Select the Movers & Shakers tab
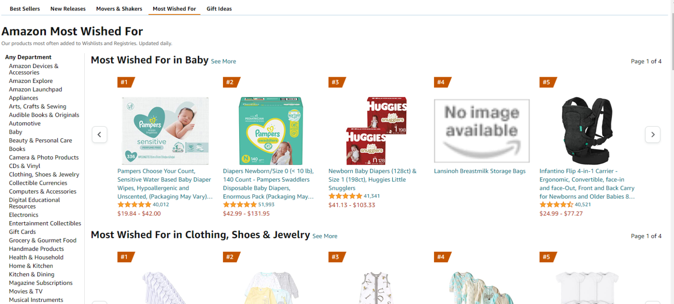This screenshot has height=304, width=674. (x=119, y=9)
